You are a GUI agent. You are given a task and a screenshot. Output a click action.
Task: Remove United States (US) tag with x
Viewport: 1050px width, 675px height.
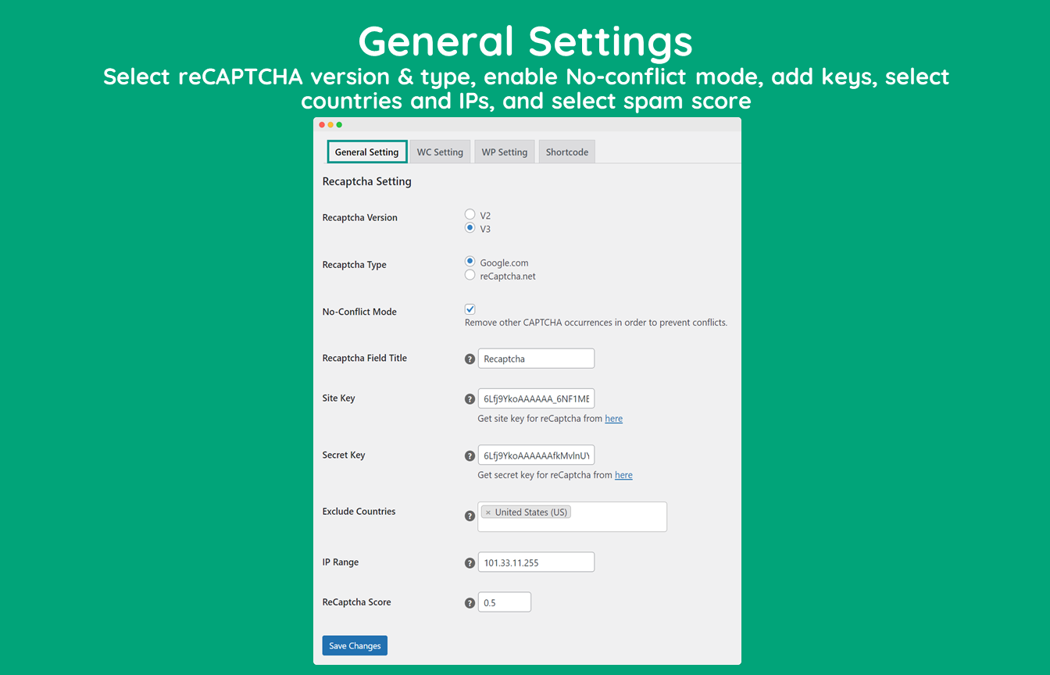click(x=488, y=512)
